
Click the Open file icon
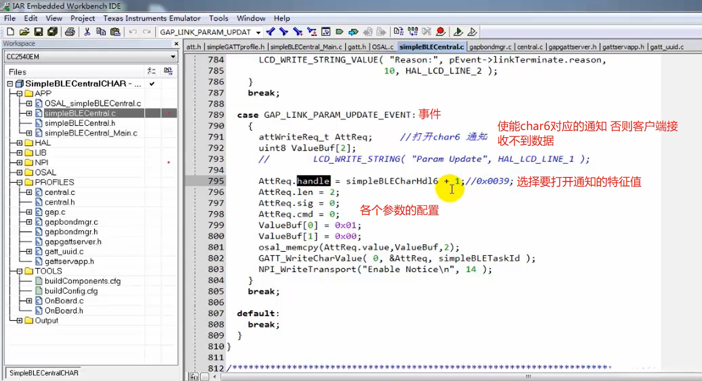tap(24, 32)
